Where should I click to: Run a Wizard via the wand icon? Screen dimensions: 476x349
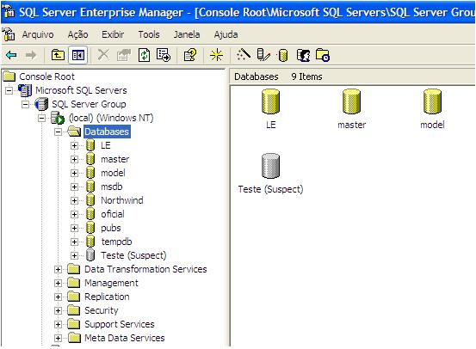[244, 54]
